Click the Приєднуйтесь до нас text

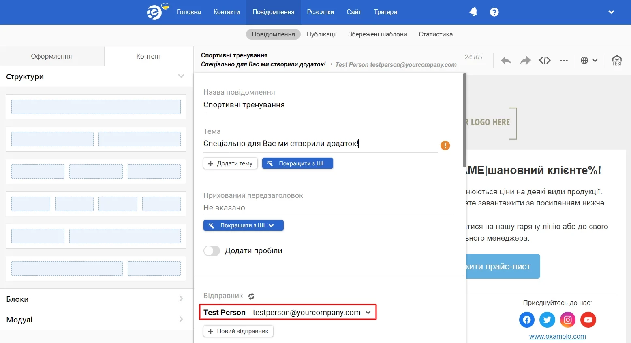(x=557, y=303)
